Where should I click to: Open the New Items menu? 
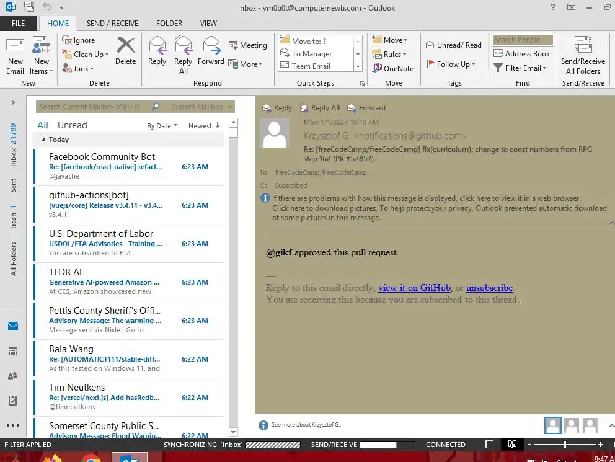[41, 56]
